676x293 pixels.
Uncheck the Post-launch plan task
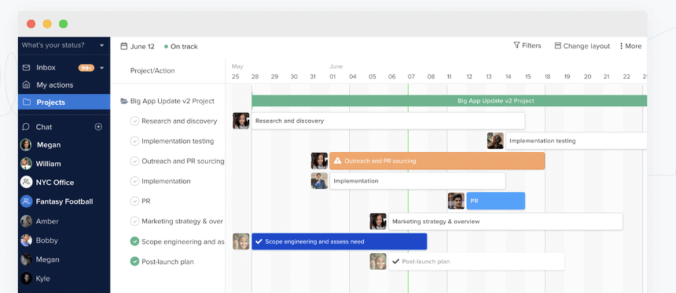pos(135,261)
